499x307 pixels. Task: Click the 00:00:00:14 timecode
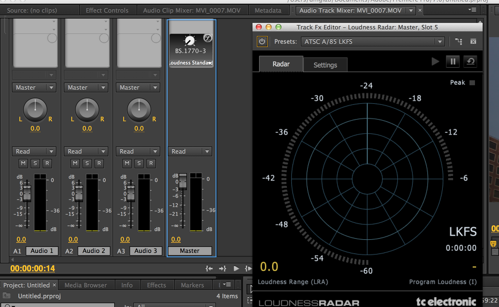pyautogui.click(x=33, y=269)
